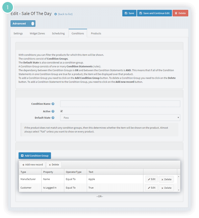The image size is (199, 218).
Task: Click the Active field help icon
Action: [53, 111]
